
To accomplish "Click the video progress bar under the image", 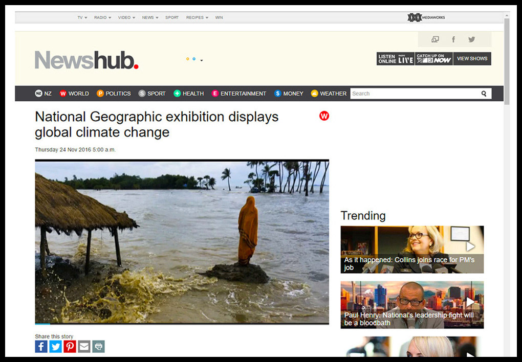I will pyautogui.click(x=182, y=324).
